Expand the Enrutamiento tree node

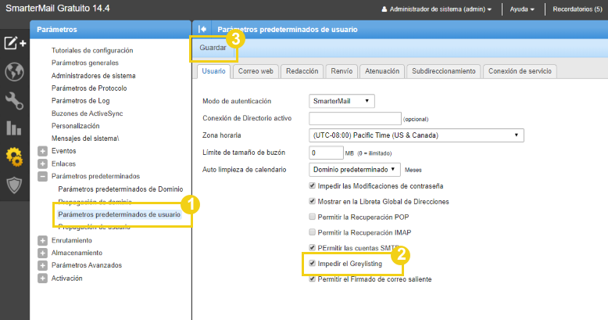(43, 240)
